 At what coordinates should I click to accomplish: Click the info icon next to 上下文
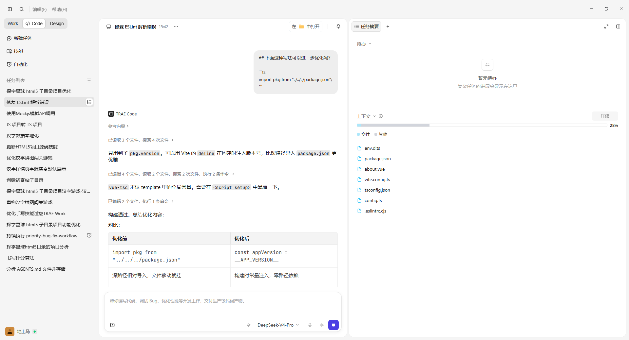[x=381, y=116]
